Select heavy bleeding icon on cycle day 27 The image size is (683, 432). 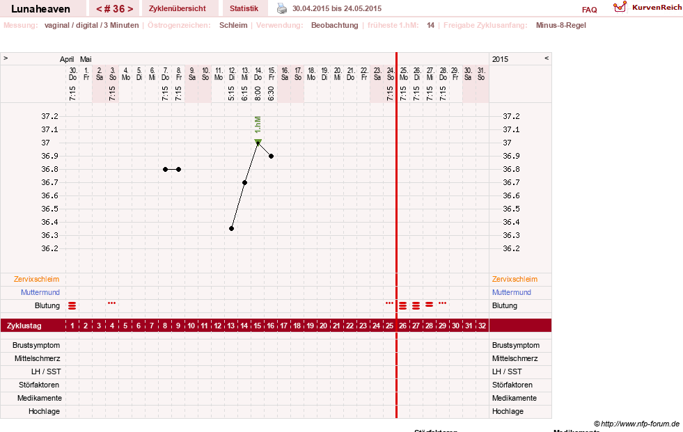(x=416, y=306)
